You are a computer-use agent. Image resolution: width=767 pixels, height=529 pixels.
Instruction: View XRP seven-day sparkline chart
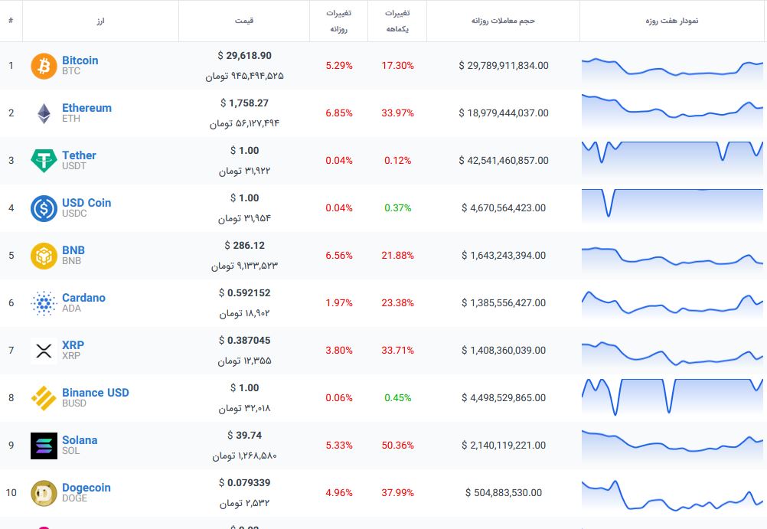point(672,354)
